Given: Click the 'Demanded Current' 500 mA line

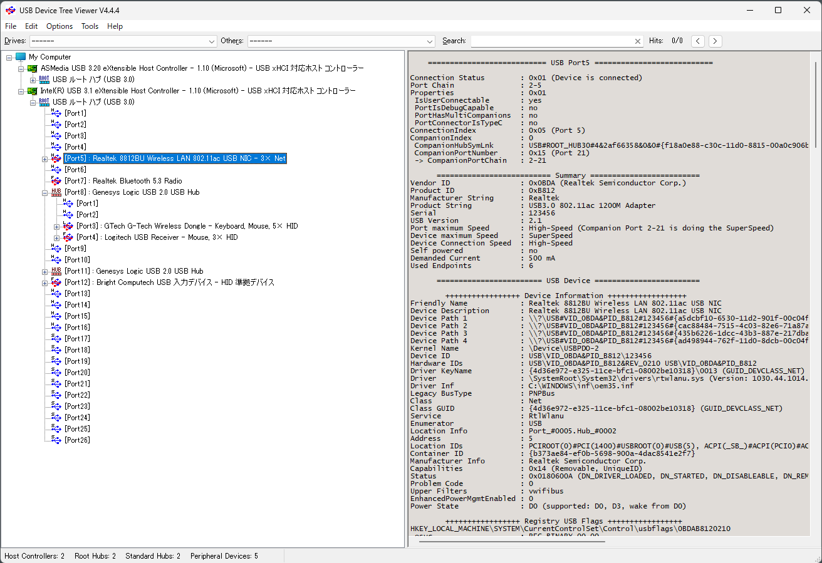Looking at the screenshot, I should click(x=482, y=258).
